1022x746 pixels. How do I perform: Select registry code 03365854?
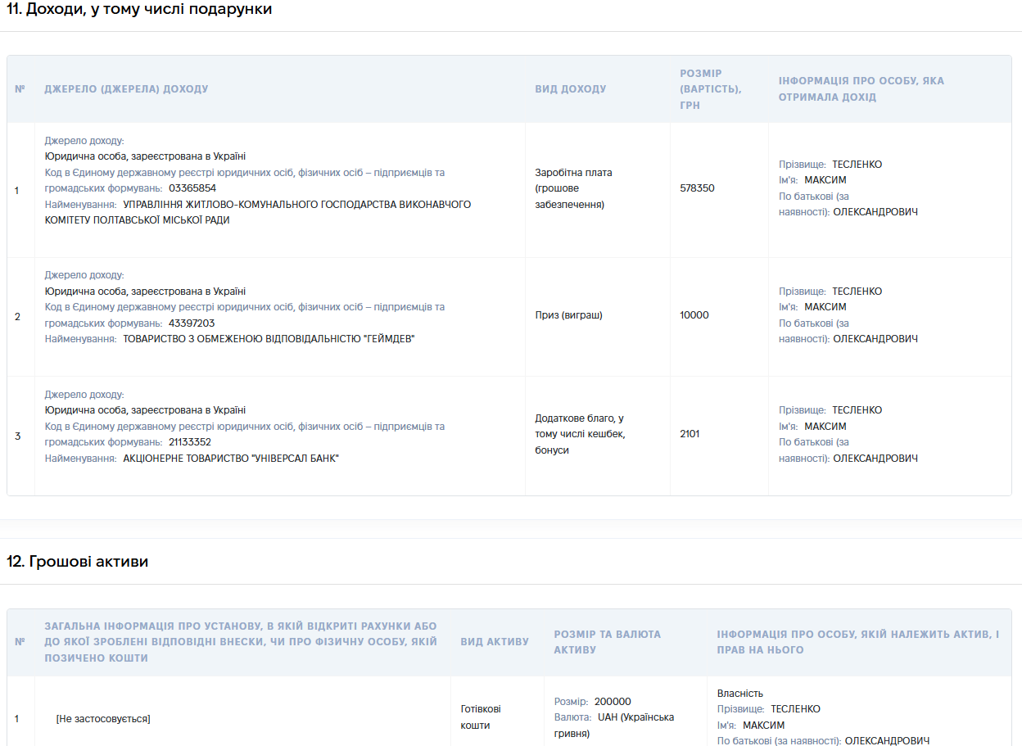192,188
